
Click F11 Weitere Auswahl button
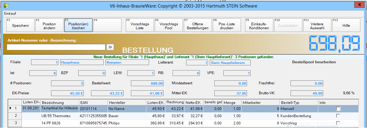[317, 26]
